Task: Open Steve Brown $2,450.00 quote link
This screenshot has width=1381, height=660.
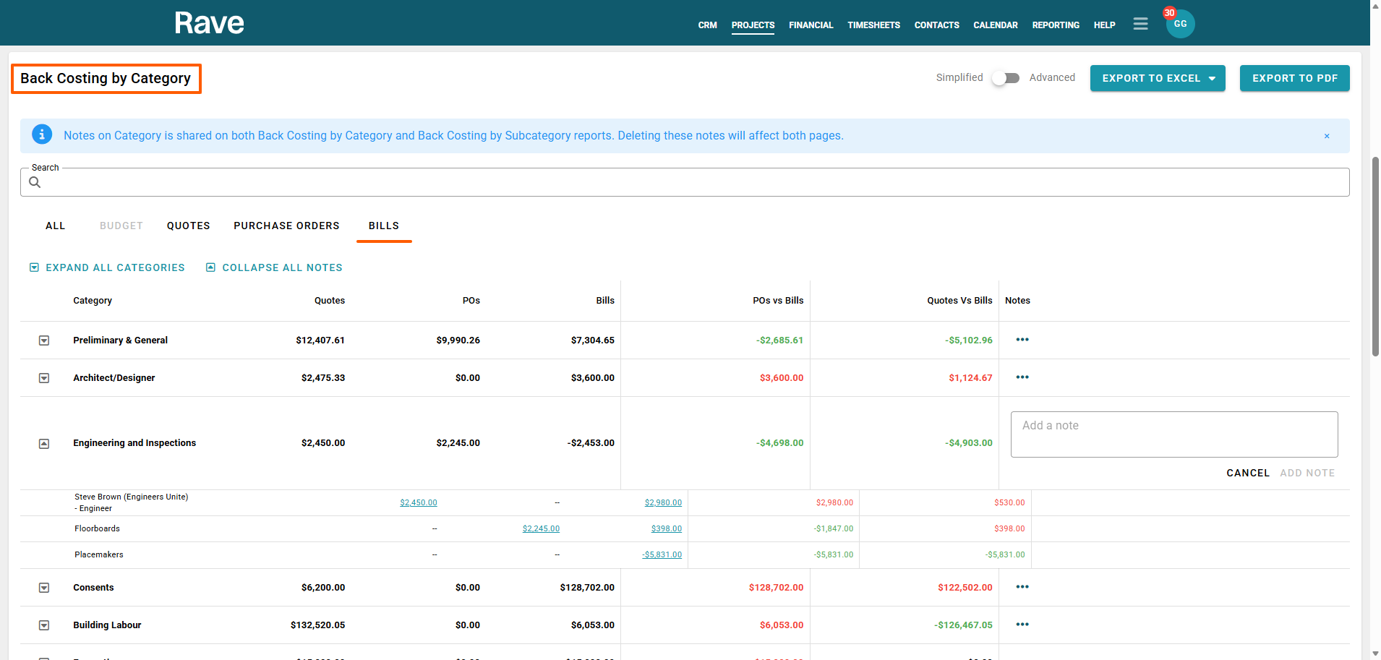Action: pyautogui.click(x=418, y=502)
